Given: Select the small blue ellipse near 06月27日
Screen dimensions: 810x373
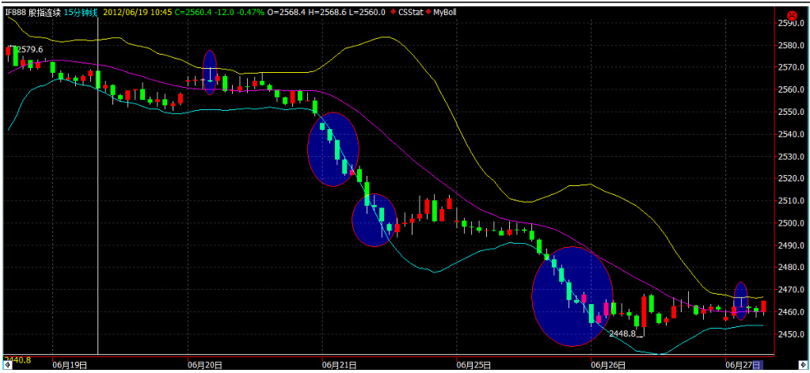Looking at the screenshot, I should 740,300.
